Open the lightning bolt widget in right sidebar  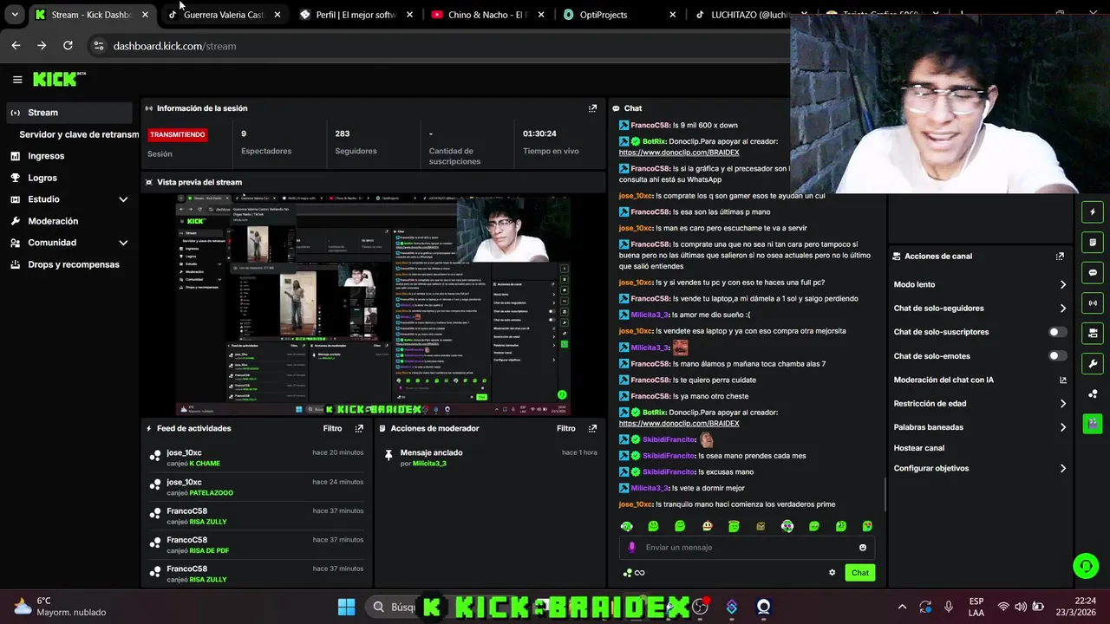(x=1093, y=212)
